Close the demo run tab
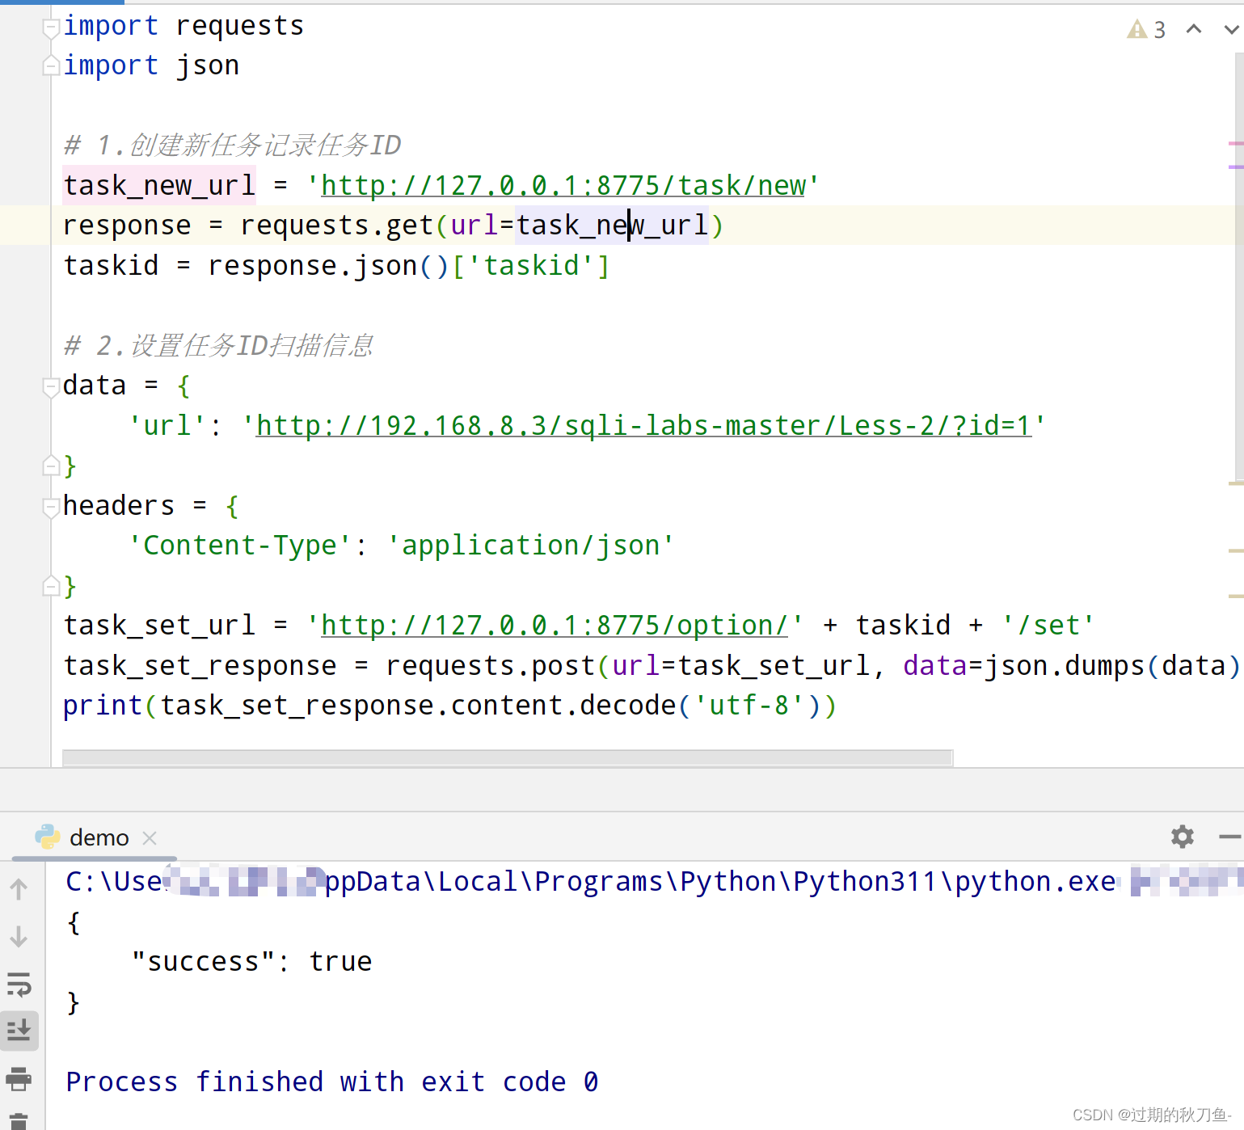The height and width of the screenshot is (1130, 1244). (x=150, y=838)
